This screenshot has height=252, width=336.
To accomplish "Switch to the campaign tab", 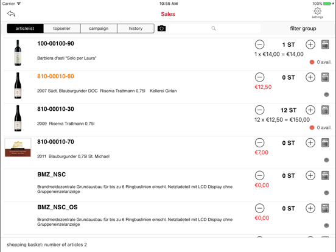I will (99, 28).
